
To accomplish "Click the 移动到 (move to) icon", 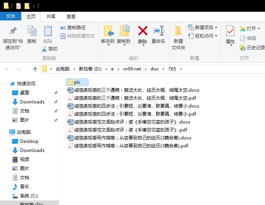I will (x=108, y=31).
